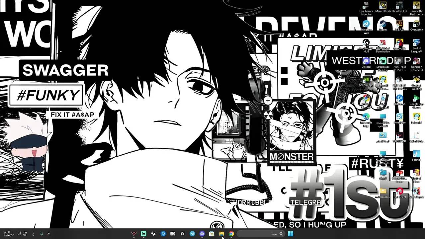This screenshot has width=425, height=239.
Task: Select the Logitech G HUB shortcut
Action: coord(366,46)
